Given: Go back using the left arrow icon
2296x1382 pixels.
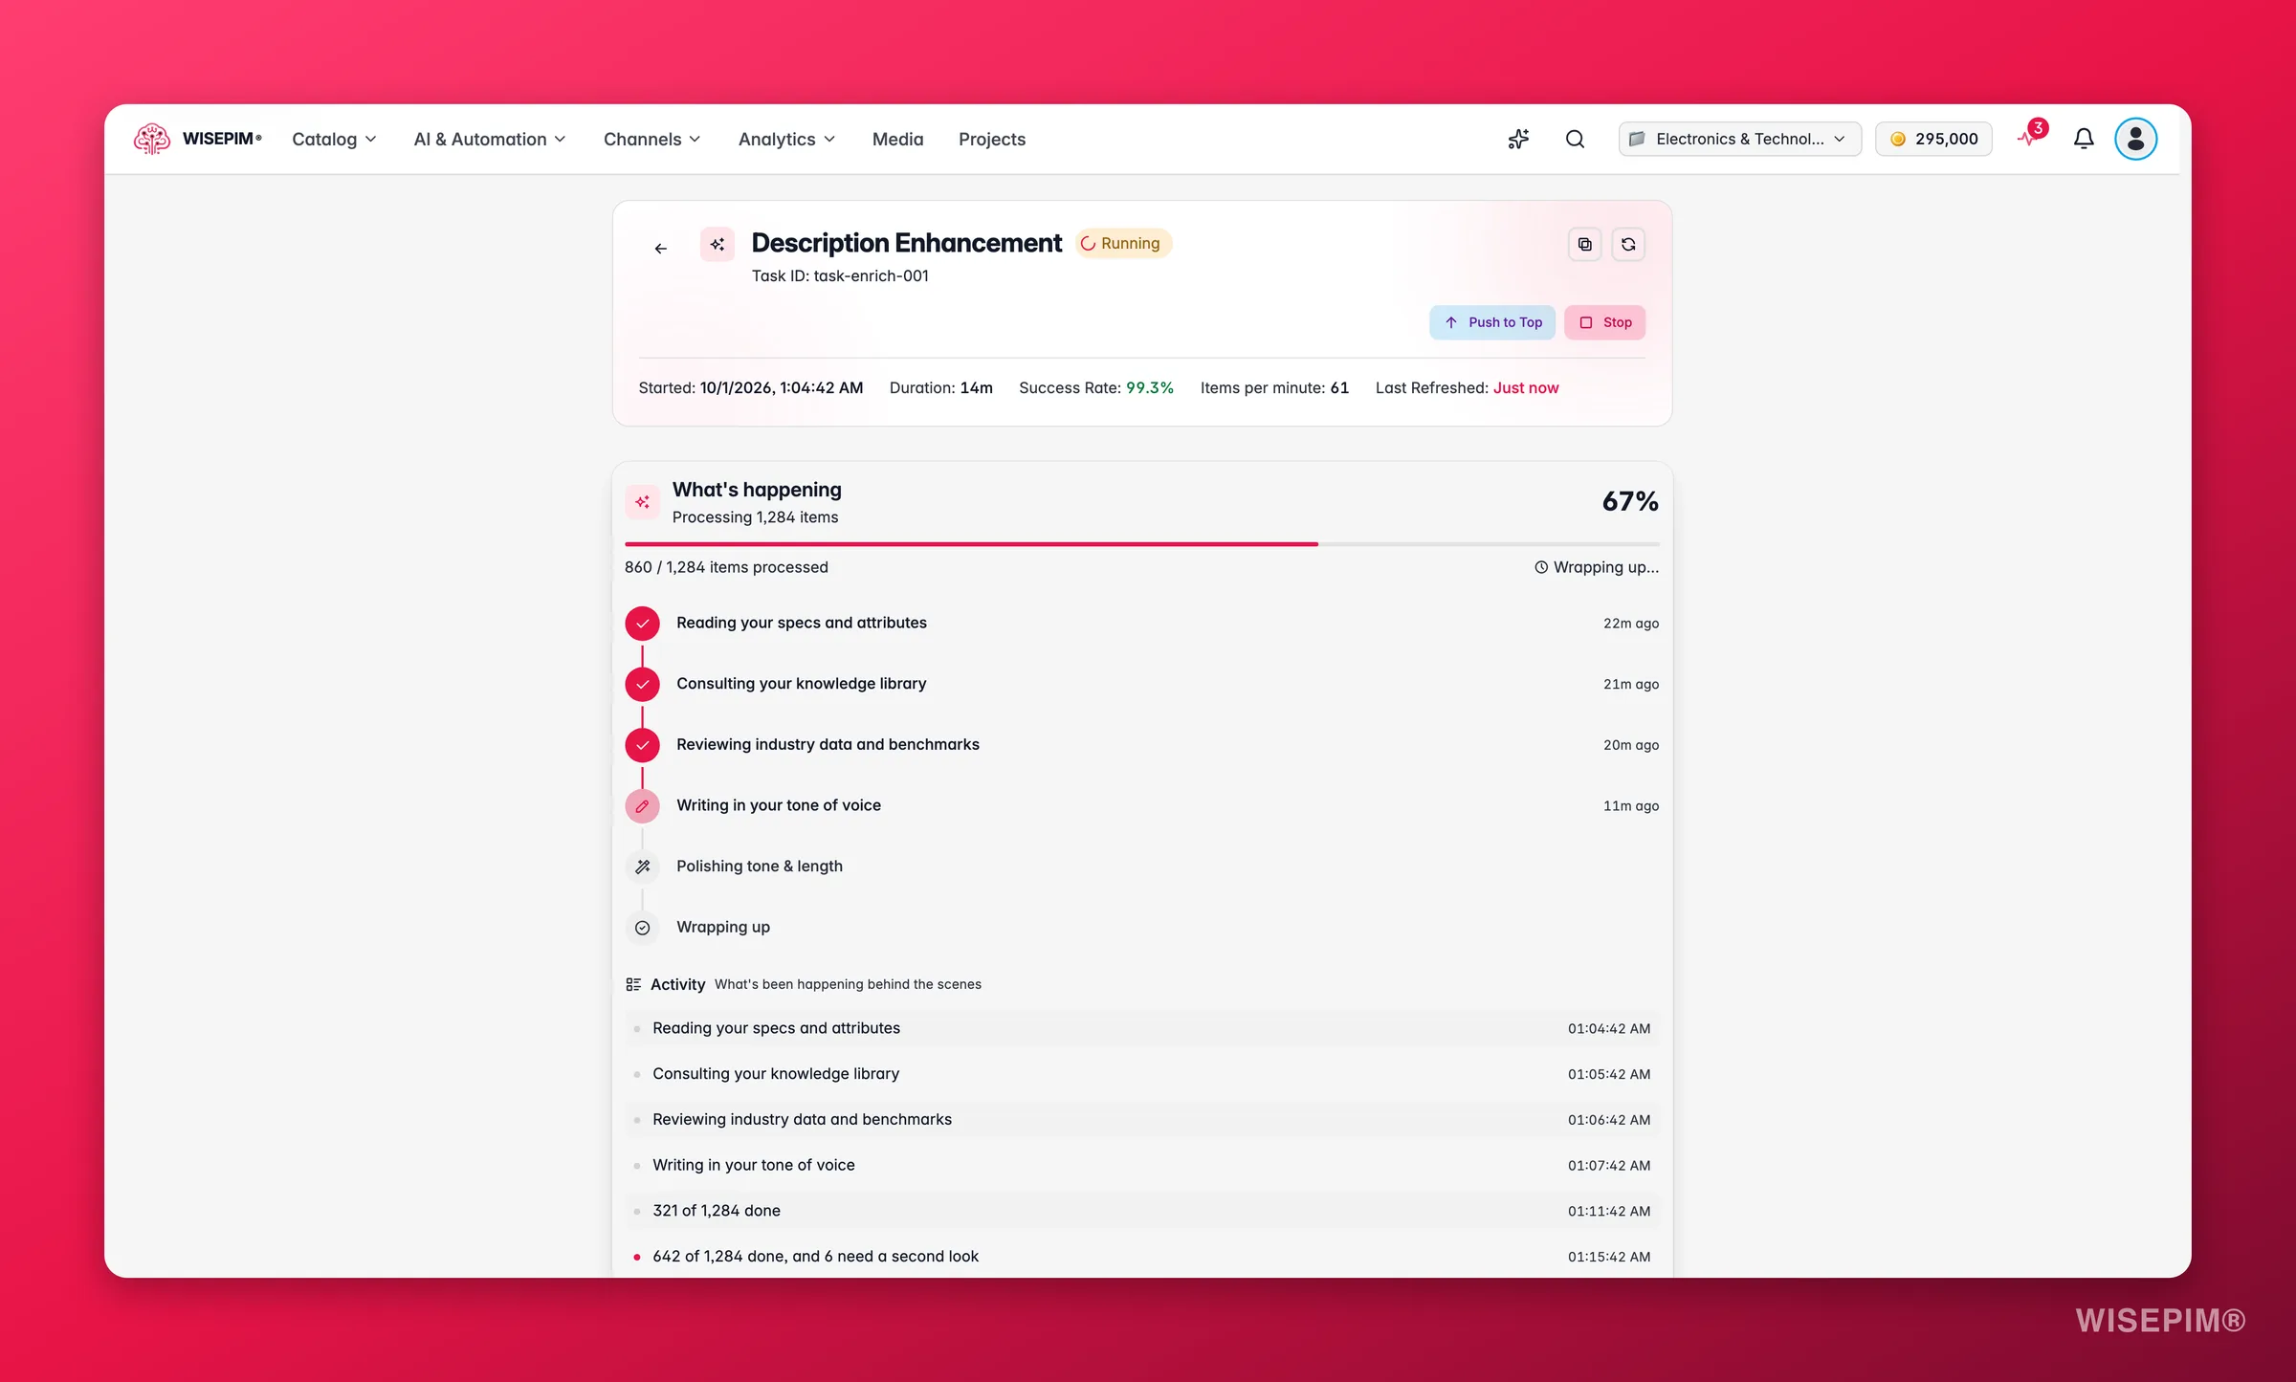Looking at the screenshot, I should pos(660,249).
